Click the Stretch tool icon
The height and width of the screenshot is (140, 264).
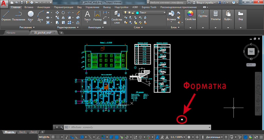(x=57, y=22)
